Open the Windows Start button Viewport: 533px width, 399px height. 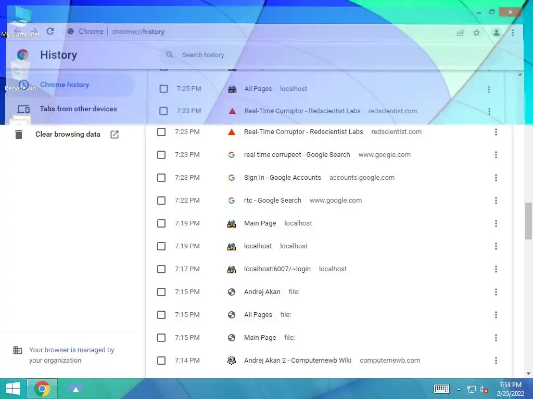click(13, 389)
